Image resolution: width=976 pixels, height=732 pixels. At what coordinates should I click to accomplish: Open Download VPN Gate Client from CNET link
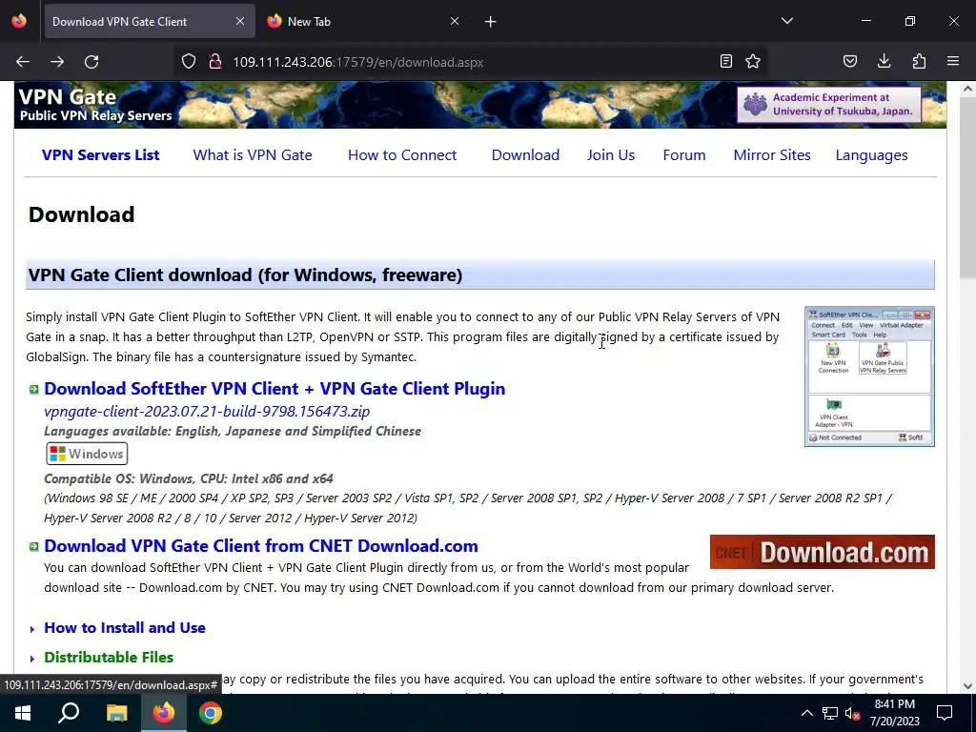click(x=261, y=546)
